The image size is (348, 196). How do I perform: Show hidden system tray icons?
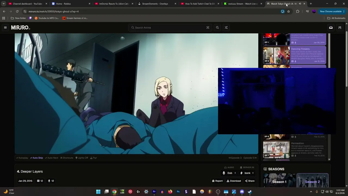coord(311,192)
